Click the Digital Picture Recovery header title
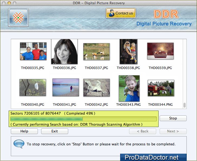 (164, 24)
